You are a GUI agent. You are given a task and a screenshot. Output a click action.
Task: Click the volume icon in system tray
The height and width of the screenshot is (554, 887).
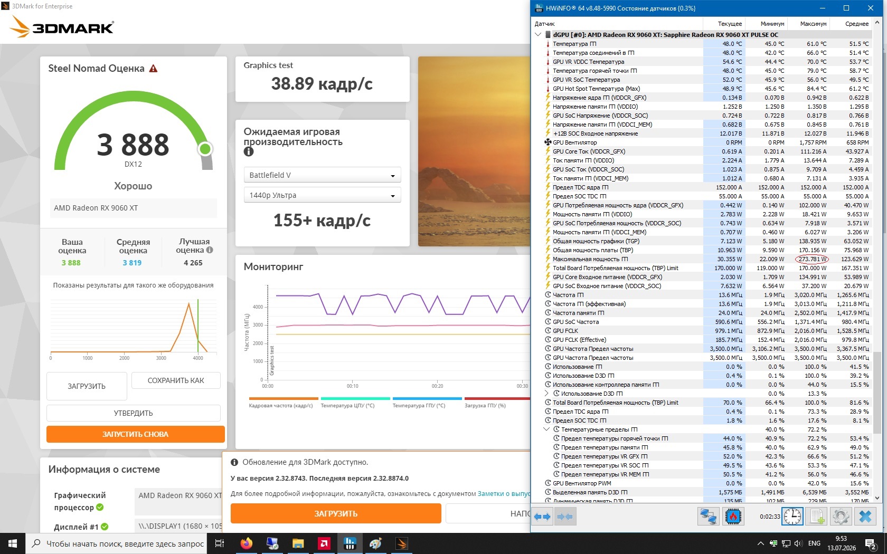(x=798, y=543)
